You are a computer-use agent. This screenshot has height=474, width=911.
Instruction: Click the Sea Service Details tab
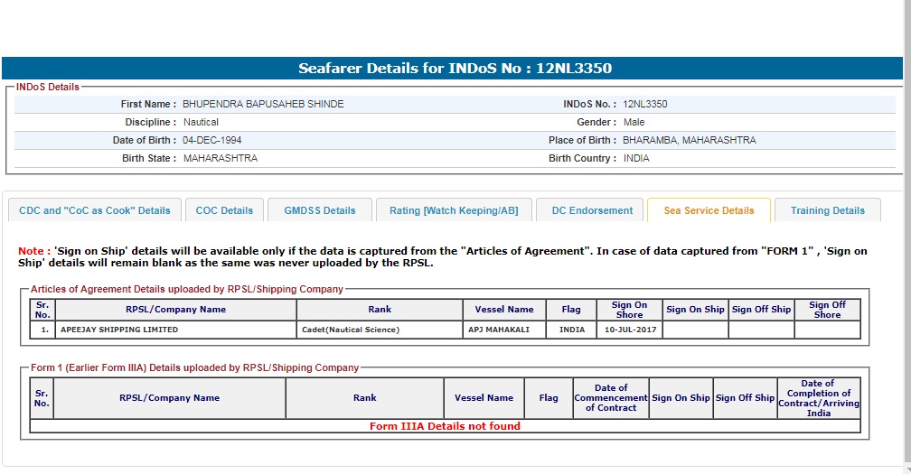tap(709, 210)
